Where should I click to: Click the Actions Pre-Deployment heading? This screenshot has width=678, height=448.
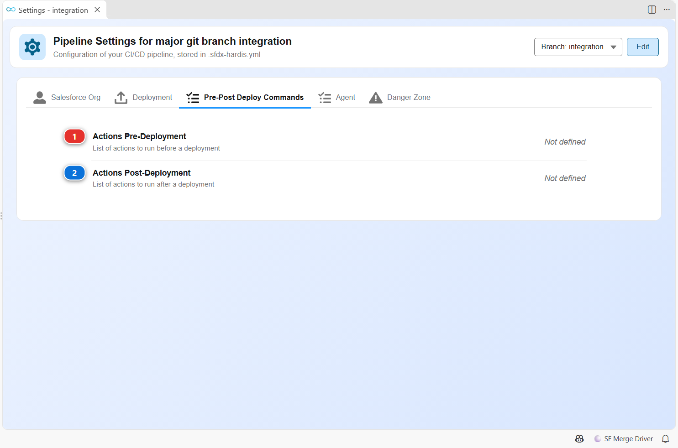139,136
